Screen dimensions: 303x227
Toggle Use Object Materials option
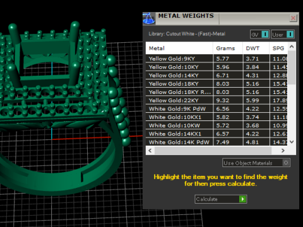coord(256,163)
